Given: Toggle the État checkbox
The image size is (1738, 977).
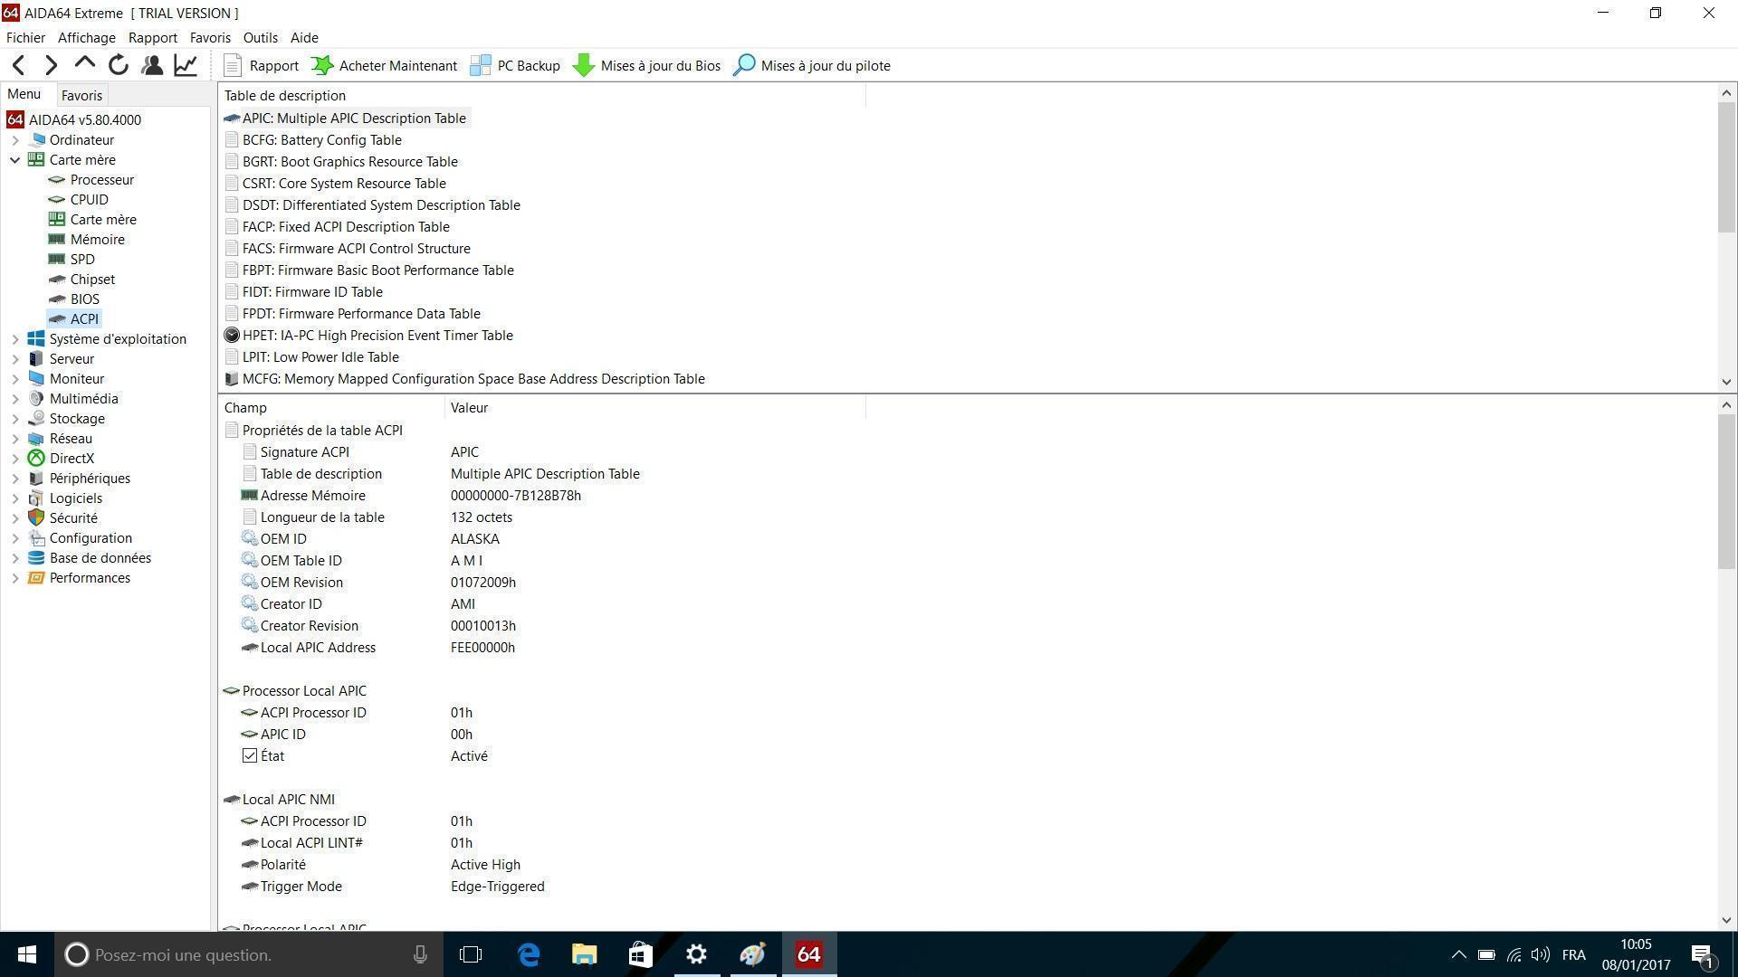Looking at the screenshot, I should [250, 756].
